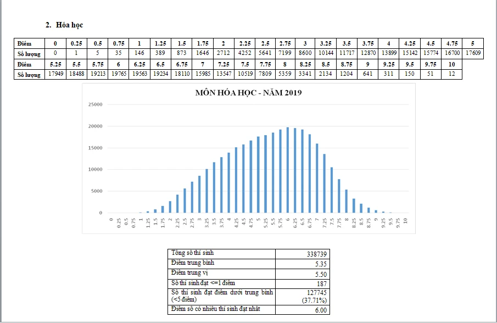Select the chart title "MÔN HÓA HỌC - NĂM 2019"

click(x=248, y=92)
